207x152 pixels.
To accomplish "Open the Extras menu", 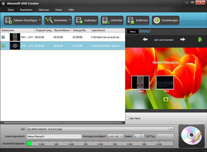I will (59, 10).
